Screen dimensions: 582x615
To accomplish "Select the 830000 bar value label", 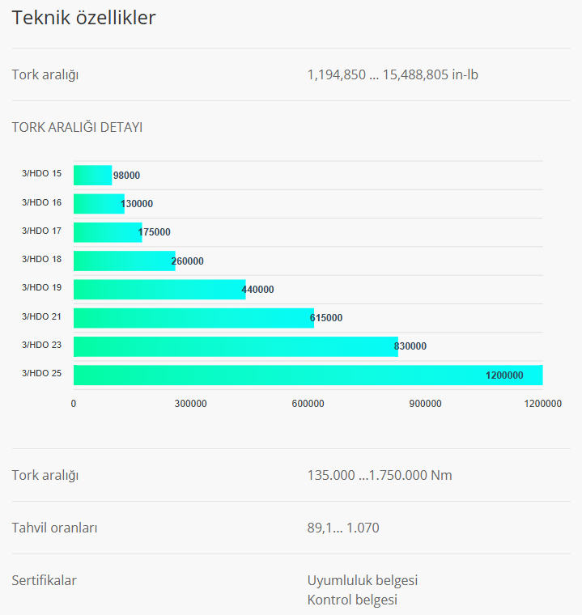I will click(410, 346).
